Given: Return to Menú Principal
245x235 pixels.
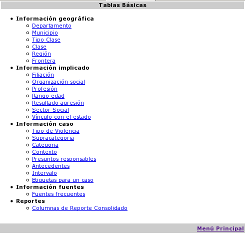Looking at the screenshot, I should click(x=220, y=228).
